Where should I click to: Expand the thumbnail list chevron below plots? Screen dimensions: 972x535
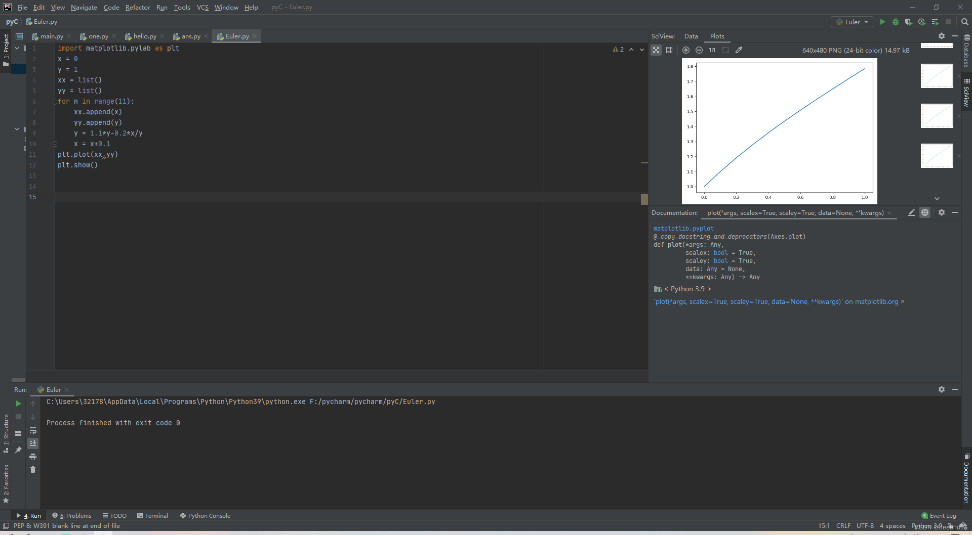pos(937,199)
